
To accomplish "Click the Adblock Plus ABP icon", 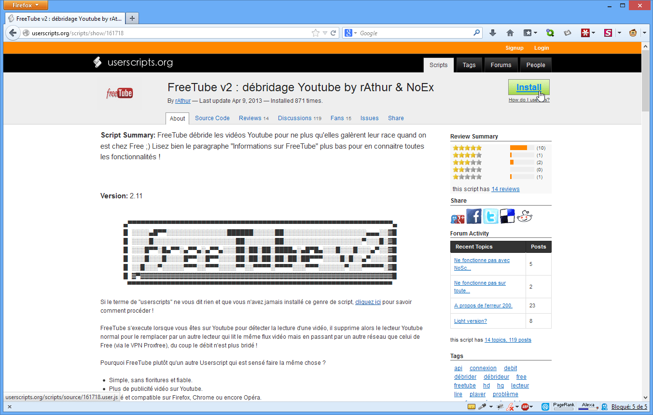I will [525, 407].
